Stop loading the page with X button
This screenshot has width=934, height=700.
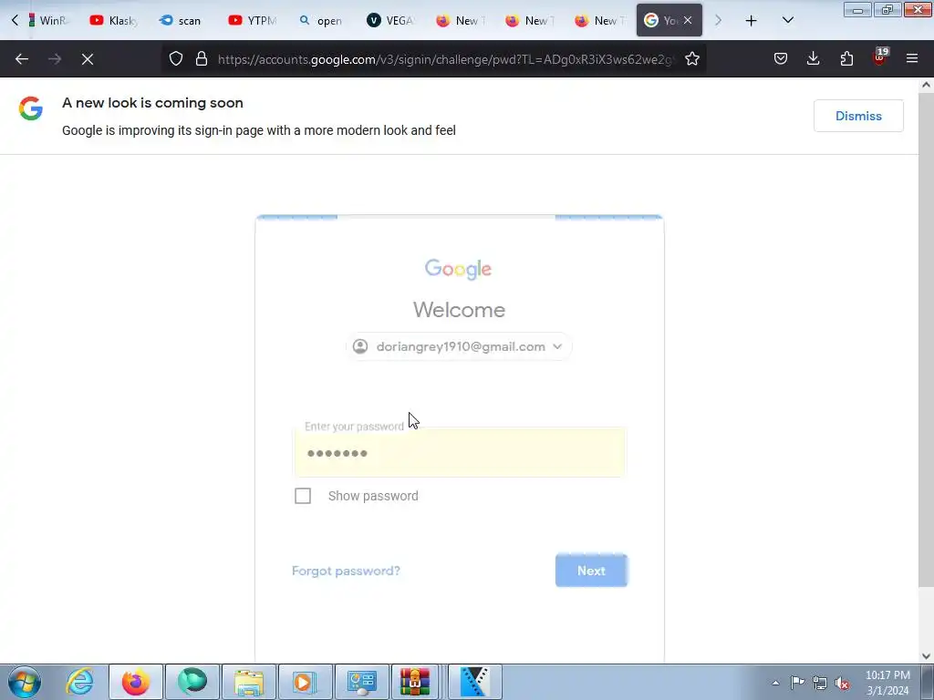[88, 59]
